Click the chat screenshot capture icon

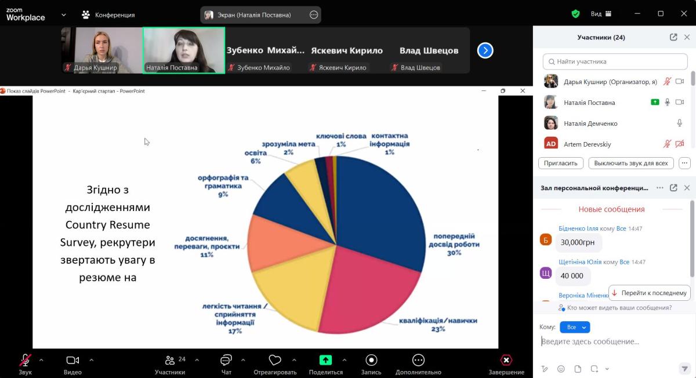594,369
